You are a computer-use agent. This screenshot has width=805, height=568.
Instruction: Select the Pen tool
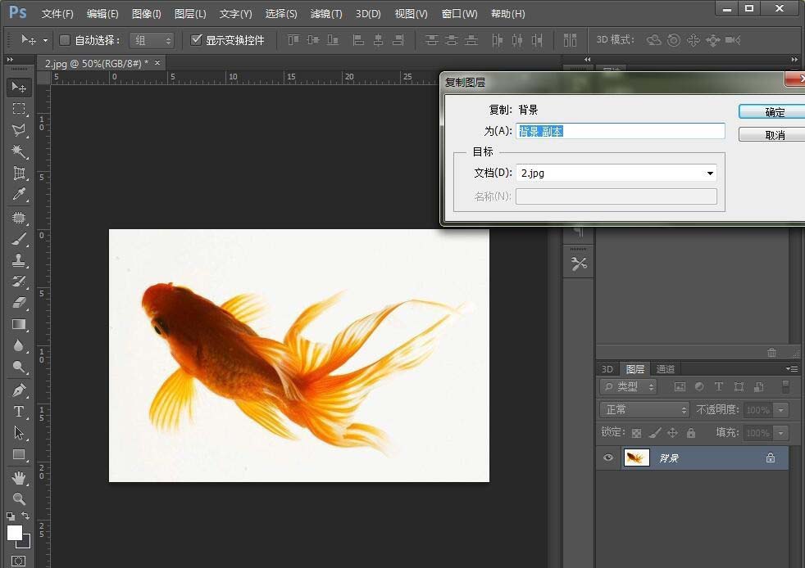pyautogui.click(x=19, y=390)
